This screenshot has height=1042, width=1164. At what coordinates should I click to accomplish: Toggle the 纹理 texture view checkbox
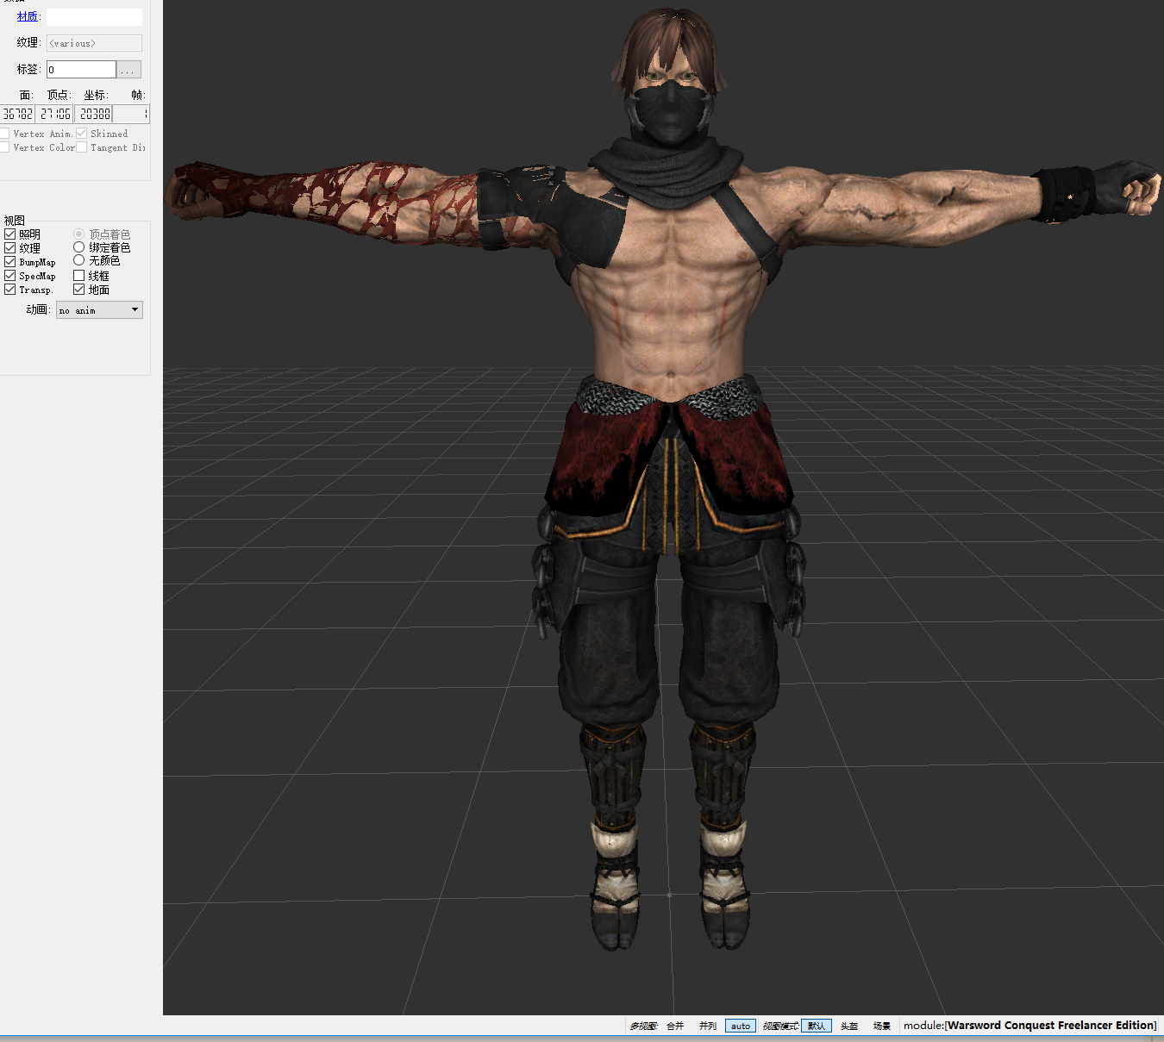pyautogui.click(x=10, y=248)
